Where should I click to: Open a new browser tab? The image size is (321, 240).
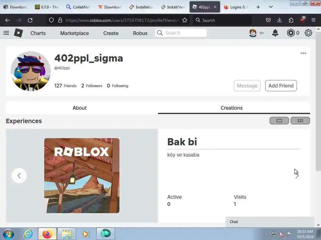click(x=258, y=7)
